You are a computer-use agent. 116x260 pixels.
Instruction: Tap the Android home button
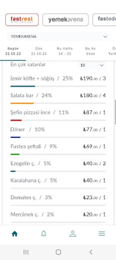pos(58,252)
